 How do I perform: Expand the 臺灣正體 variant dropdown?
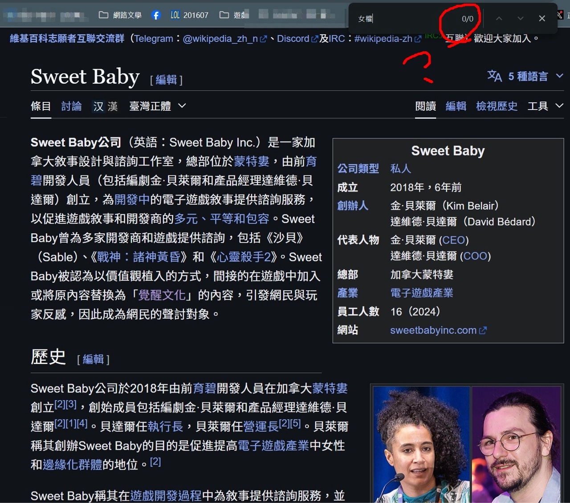[x=157, y=106]
